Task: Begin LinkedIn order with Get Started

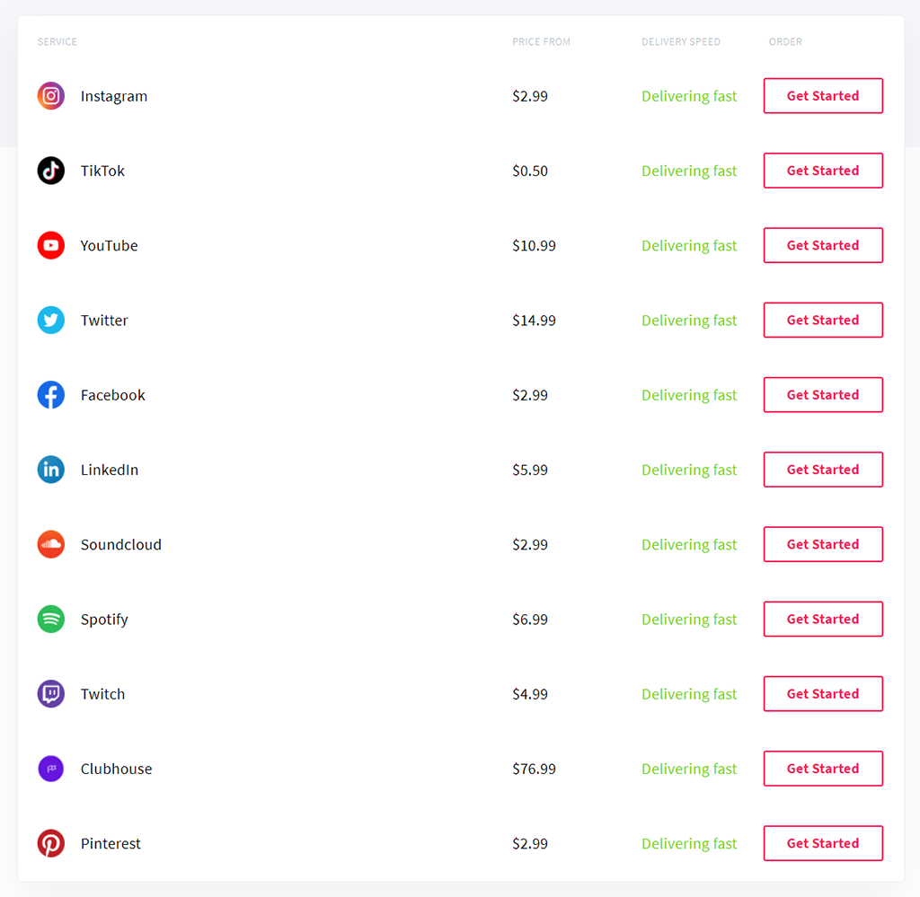Action: point(823,470)
